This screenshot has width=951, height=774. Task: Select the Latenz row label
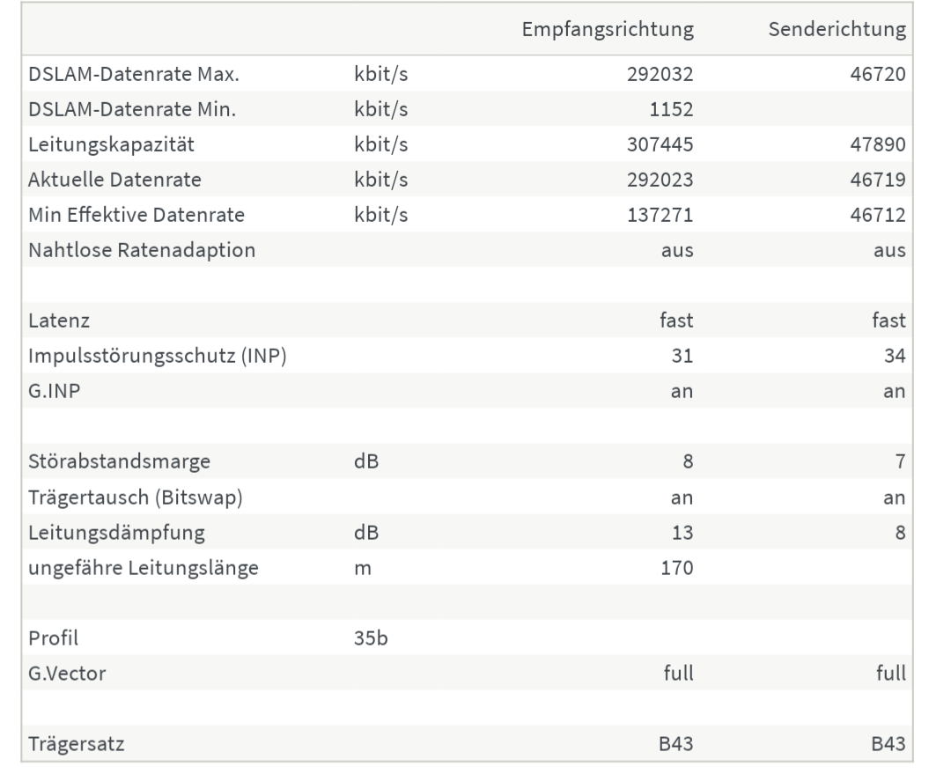pos(59,321)
